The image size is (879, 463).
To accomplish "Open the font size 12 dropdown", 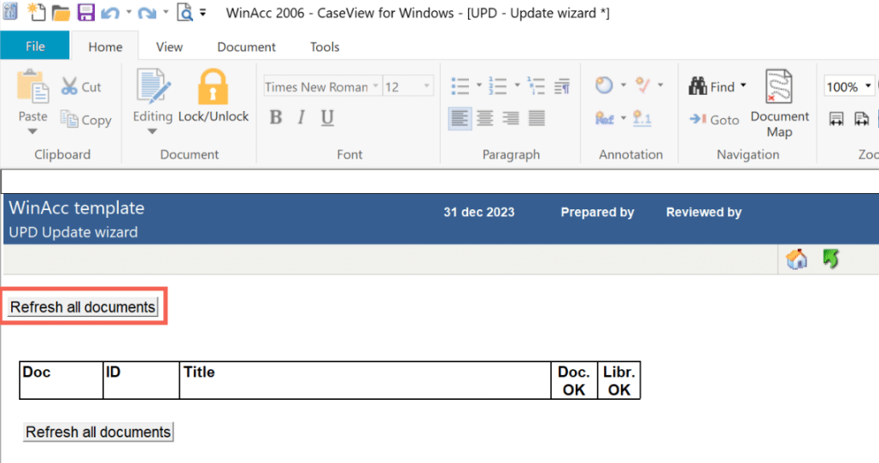I will (x=427, y=86).
